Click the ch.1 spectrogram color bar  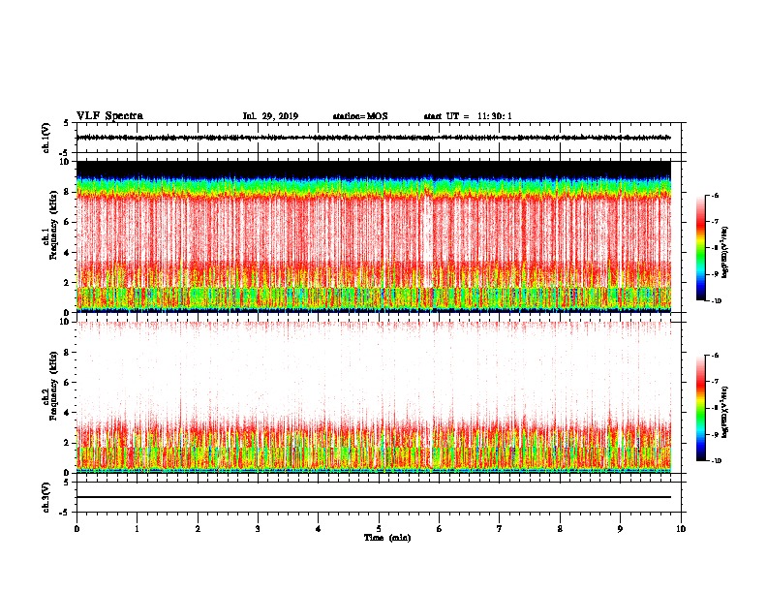point(701,248)
